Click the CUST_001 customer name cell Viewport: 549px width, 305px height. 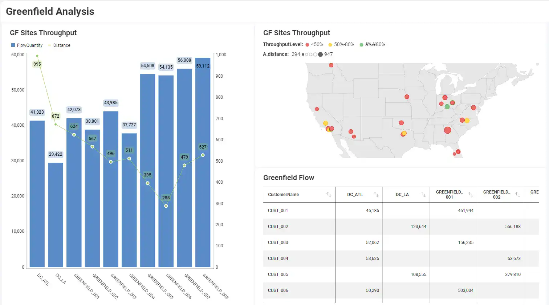(x=278, y=211)
